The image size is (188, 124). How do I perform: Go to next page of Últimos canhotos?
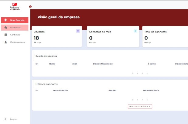(x=142, y=100)
